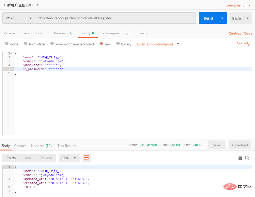Open the Pre-request Script tab

[x=116, y=33]
